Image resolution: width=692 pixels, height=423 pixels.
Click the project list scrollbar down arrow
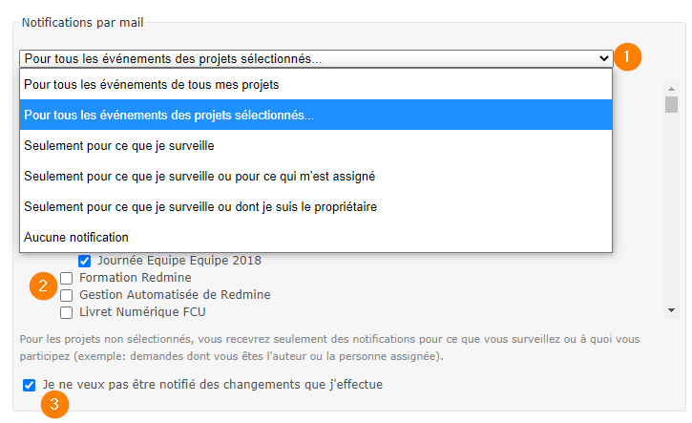(x=671, y=309)
